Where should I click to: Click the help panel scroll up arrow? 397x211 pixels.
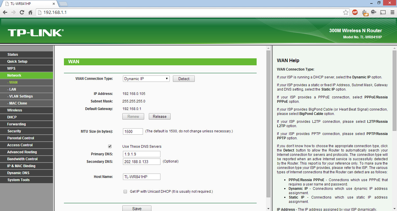click(394, 48)
